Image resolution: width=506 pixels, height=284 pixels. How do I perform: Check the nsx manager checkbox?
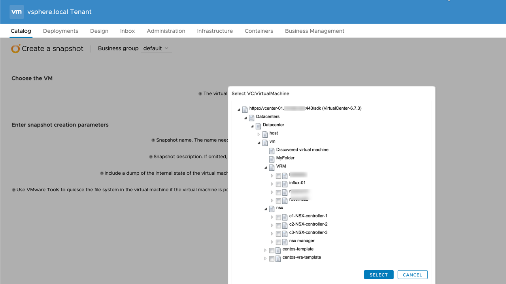278,242
